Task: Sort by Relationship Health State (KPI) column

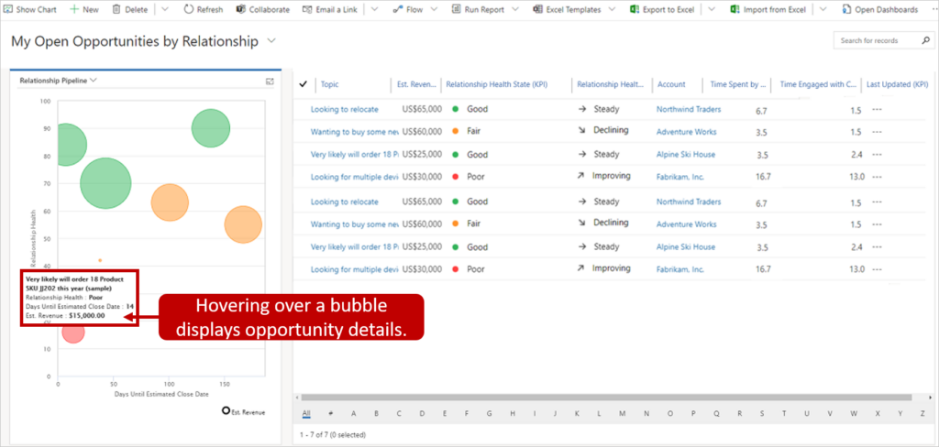Action: point(496,84)
